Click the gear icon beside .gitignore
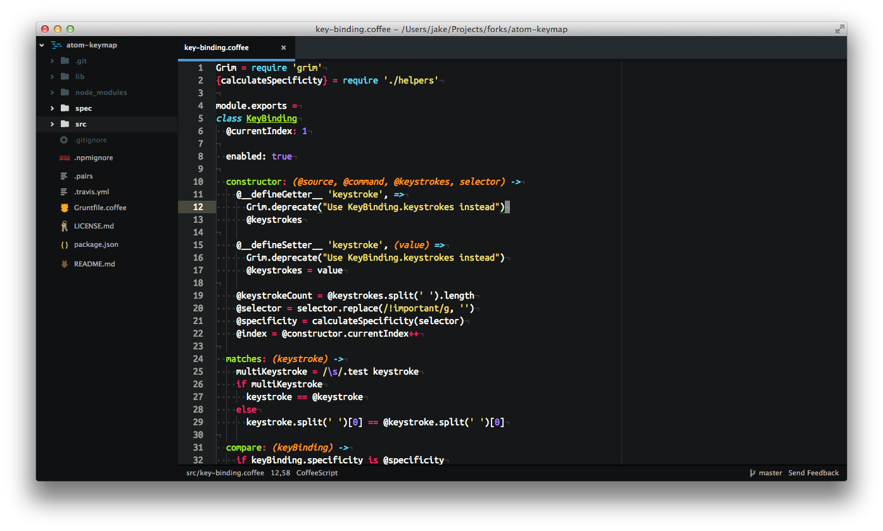Image resolution: width=883 pixels, height=531 pixels. (64, 140)
